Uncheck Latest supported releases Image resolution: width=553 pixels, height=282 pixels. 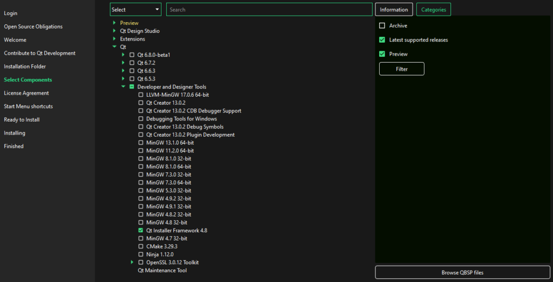[x=382, y=40]
